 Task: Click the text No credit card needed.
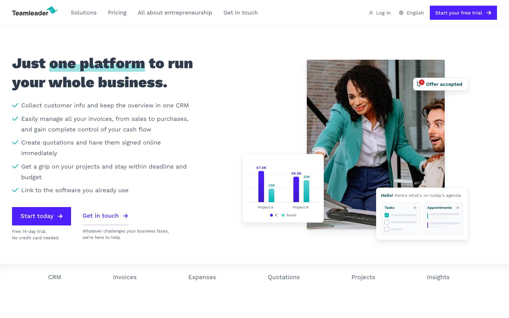[36, 238]
